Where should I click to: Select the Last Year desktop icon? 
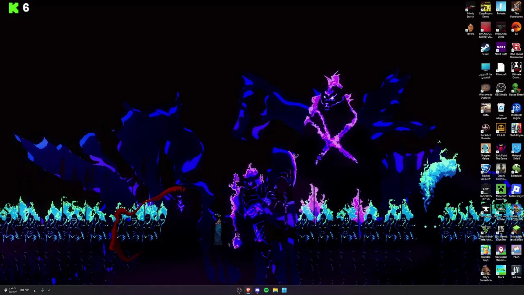pyautogui.click(x=516, y=272)
